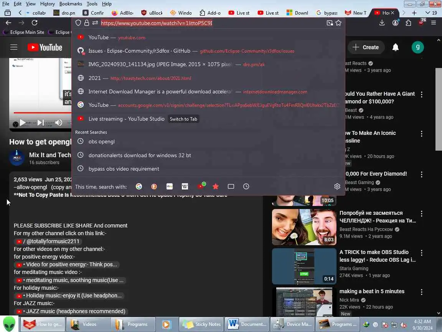The width and height of the screenshot is (442, 332).
Task: Open @totallyformusic2211 channel link
Action: coord(48,241)
